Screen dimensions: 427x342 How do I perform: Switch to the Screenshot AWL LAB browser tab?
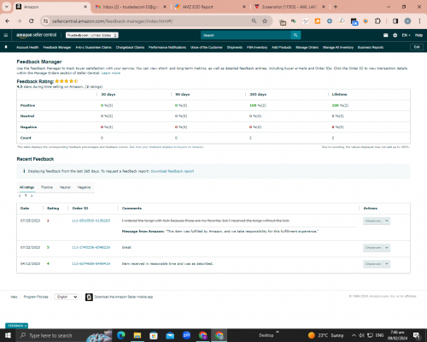pyautogui.click(x=289, y=7)
